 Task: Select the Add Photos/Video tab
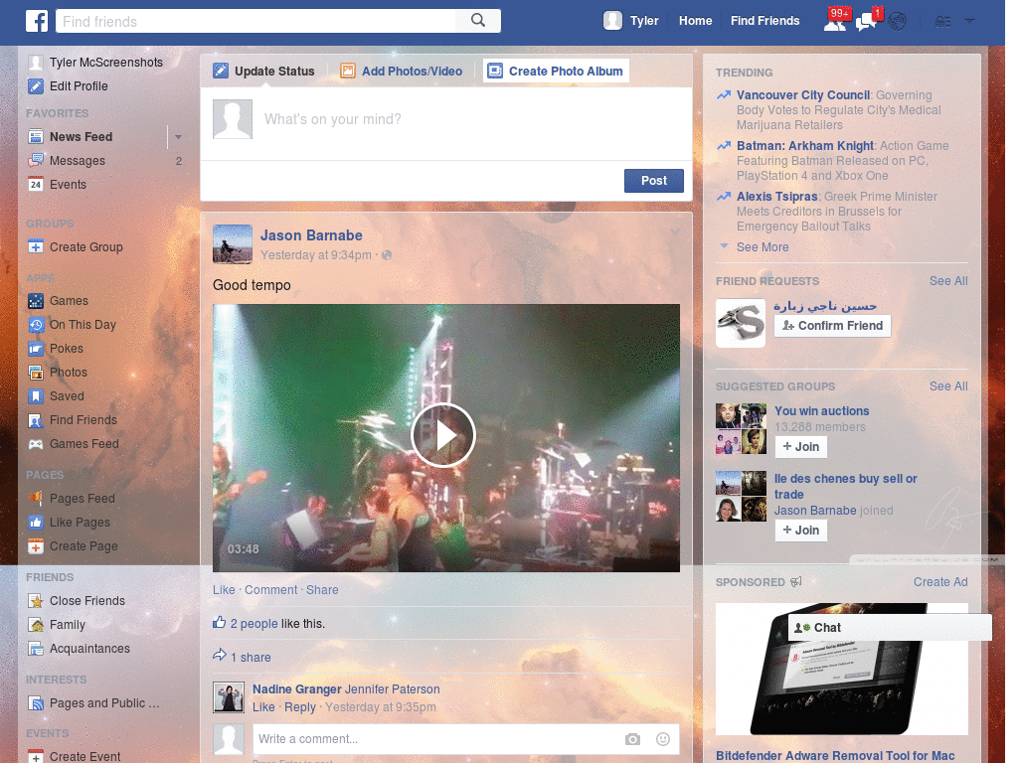(402, 72)
